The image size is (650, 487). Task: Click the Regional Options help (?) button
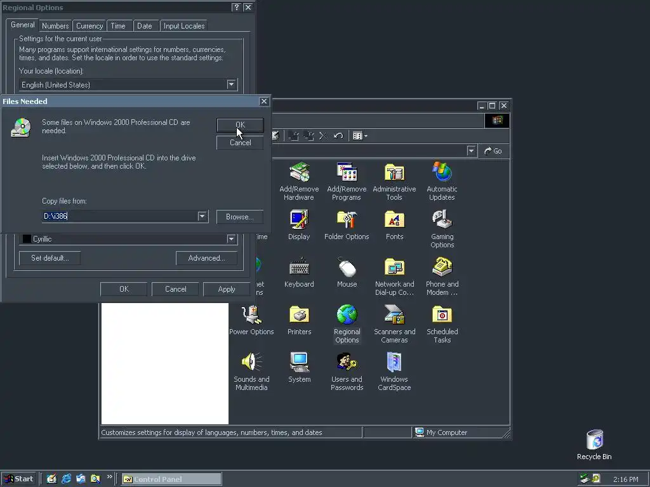[x=236, y=7]
